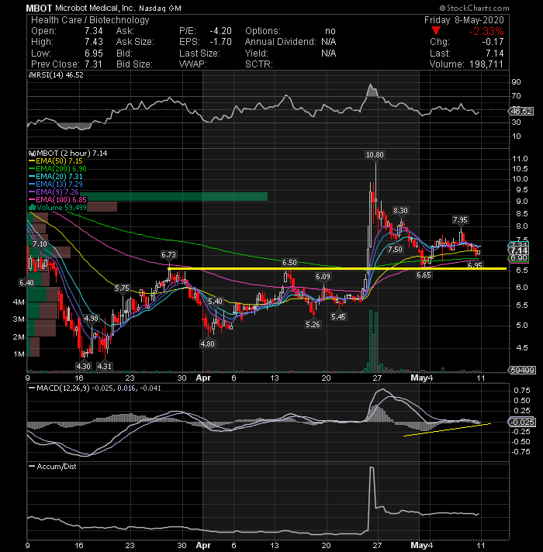Click the RSI(14) indicator icon
The image size is (543, 552).
coord(31,75)
